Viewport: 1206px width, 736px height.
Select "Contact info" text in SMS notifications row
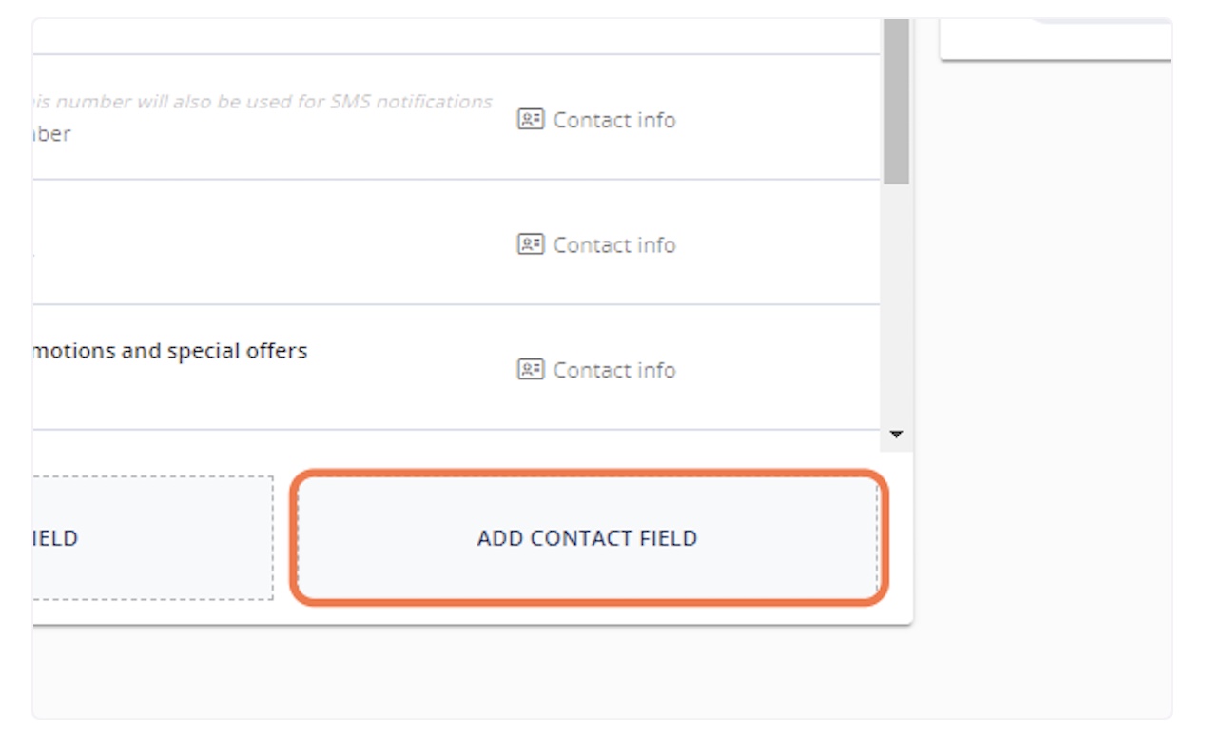[x=614, y=120]
